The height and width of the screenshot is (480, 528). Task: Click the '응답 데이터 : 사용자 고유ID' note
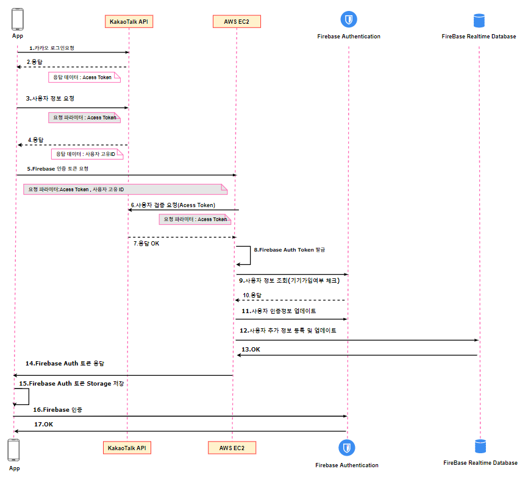(x=87, y=154)
